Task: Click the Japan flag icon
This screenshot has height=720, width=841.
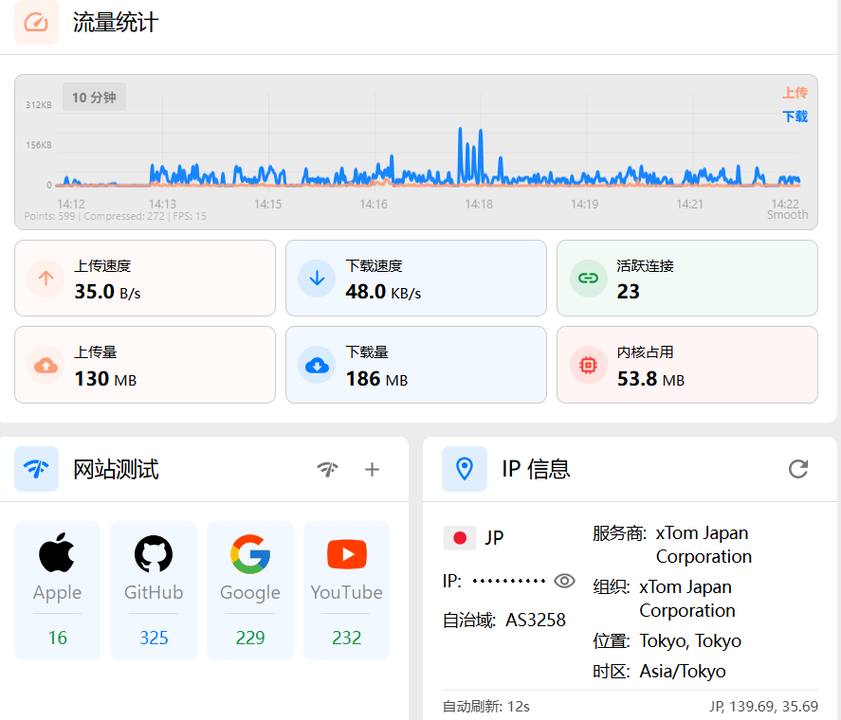Action: tap(460, 538)
